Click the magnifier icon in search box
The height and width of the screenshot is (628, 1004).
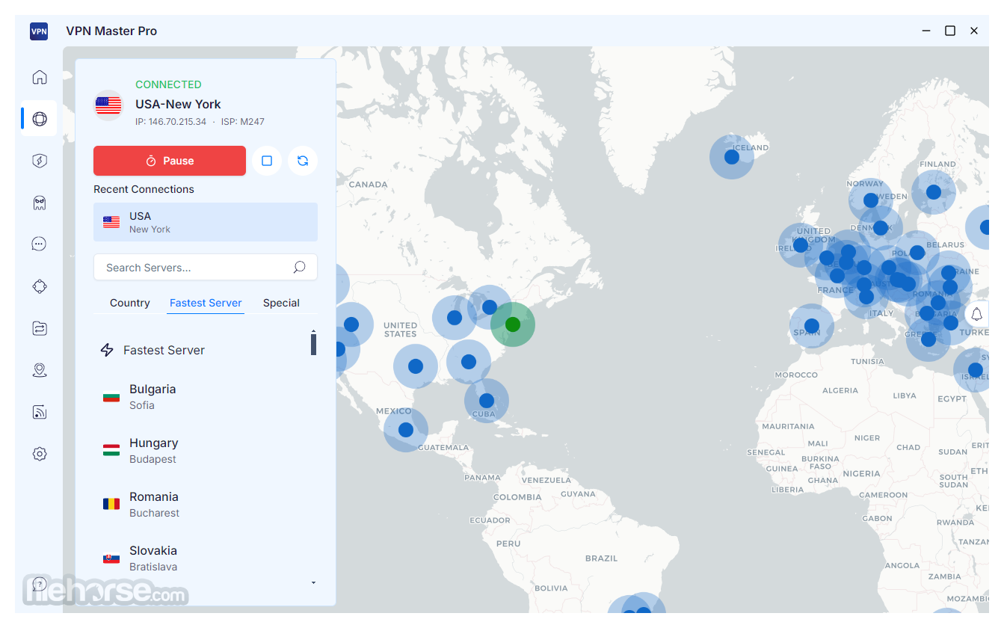pyautogui.click(x=299, y=267)
